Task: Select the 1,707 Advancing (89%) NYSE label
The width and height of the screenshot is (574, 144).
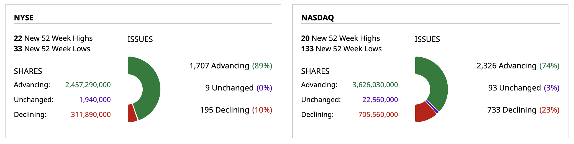Action: coord(231,66)
